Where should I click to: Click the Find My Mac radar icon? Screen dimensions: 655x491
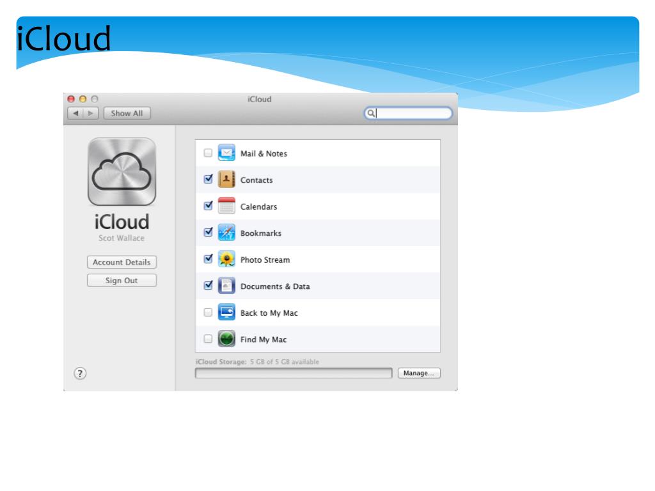(x=226, y=339)
